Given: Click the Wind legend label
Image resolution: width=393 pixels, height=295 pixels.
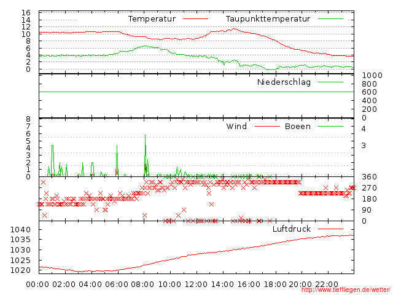Looking at the screenshot, I should 236,126.
